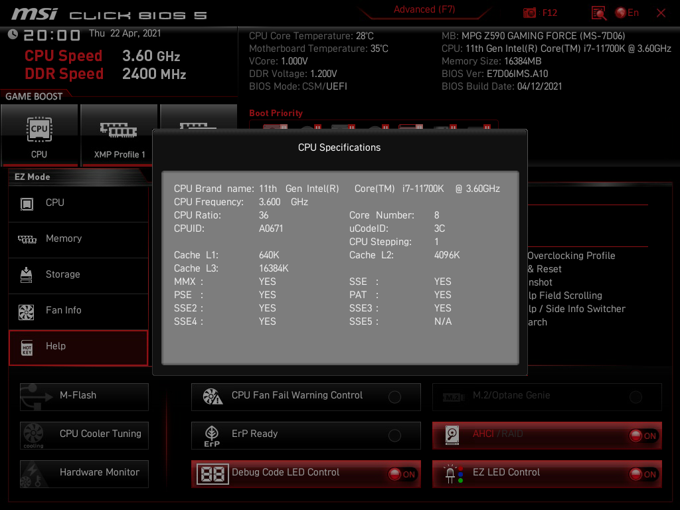
Task: Switch to Advanced (F7) mode
Action: point(424,9)
